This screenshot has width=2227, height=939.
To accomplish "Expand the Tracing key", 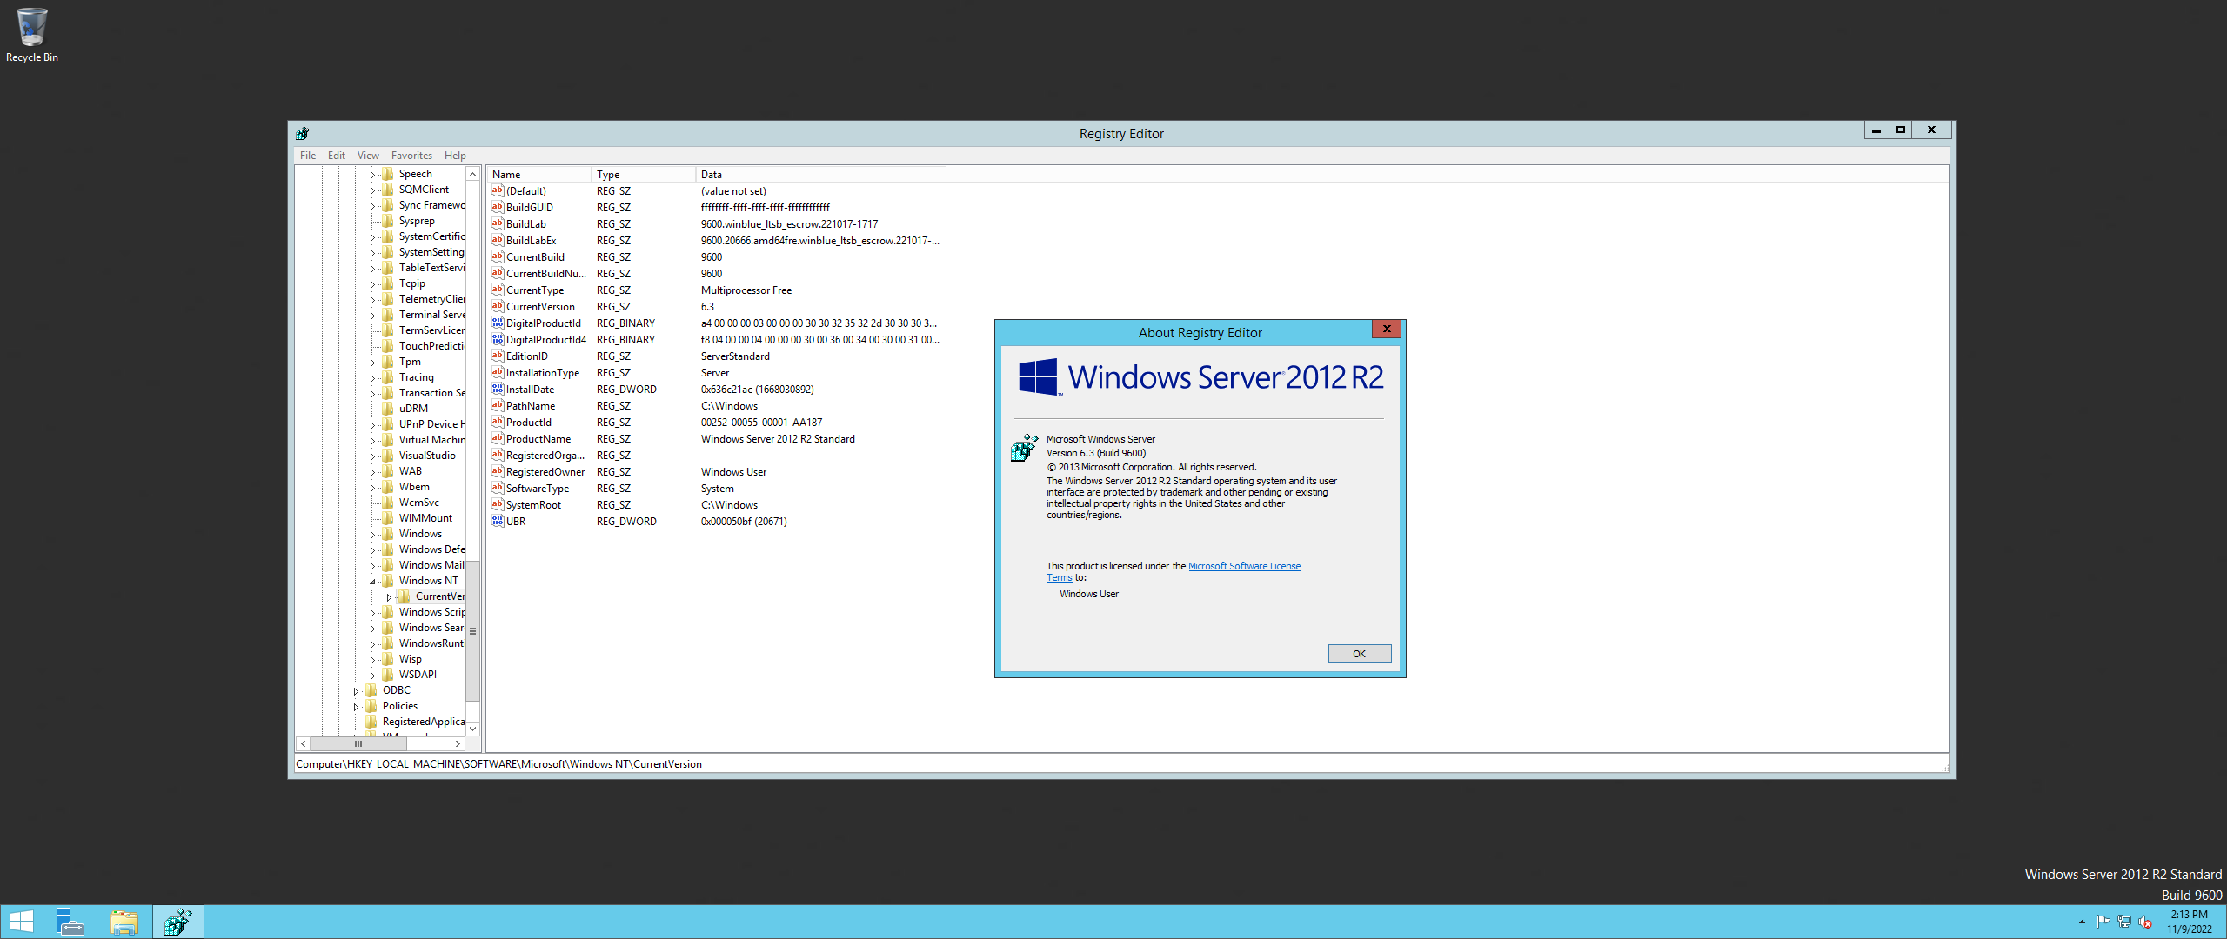I will pos(372,377).
